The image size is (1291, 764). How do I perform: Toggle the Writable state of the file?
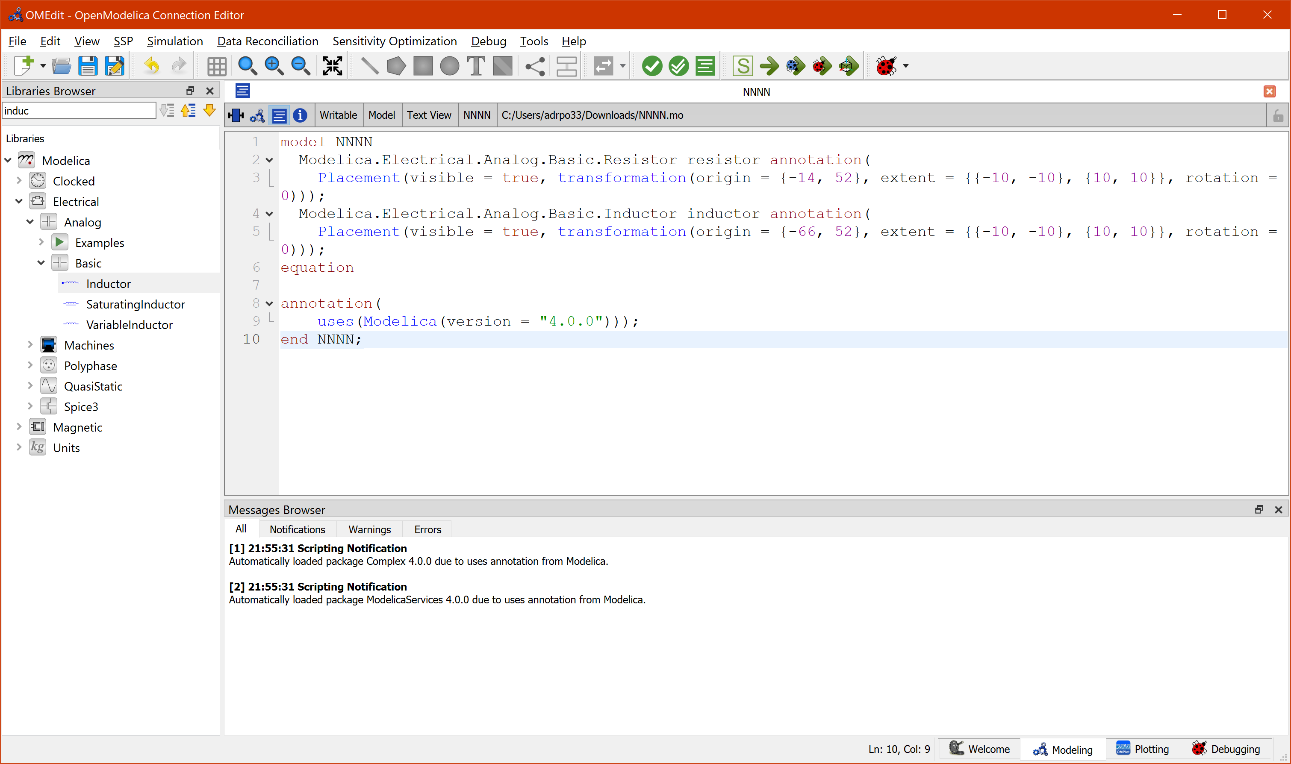(338, 115)
